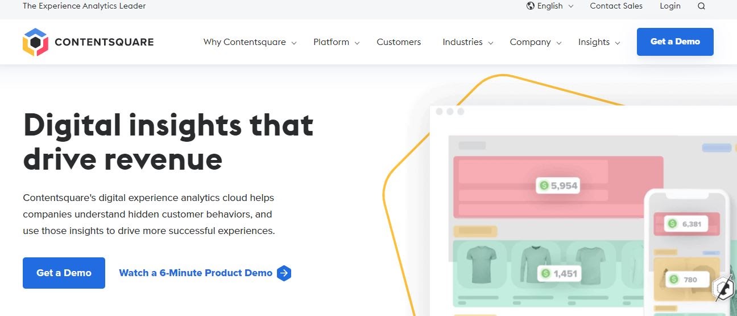Click the pen widget icon at bottom right
Viewport: 737px width, 316px height.
coord(723,288)
